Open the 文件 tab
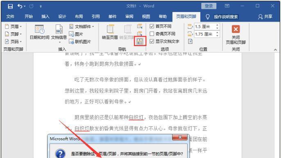The image size is (281, 158). click(10, 17)
